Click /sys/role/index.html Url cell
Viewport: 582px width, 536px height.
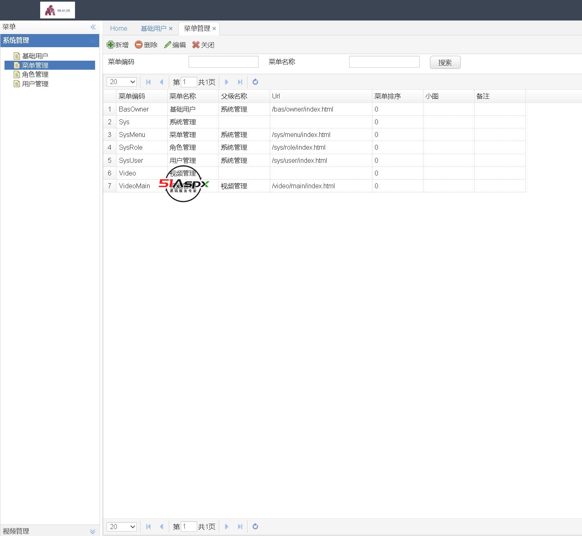coord(321,147)
